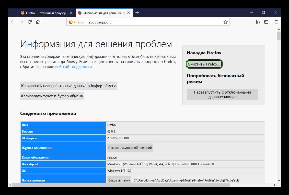The height and width of the screenshot is (195, 289).
Task: Click the profile folder path text
Action: coord(186,180)
